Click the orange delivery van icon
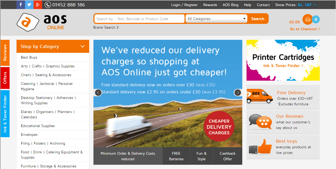This screenshot has height=169, width=336. pyautogui.click(x=260, y=97)
